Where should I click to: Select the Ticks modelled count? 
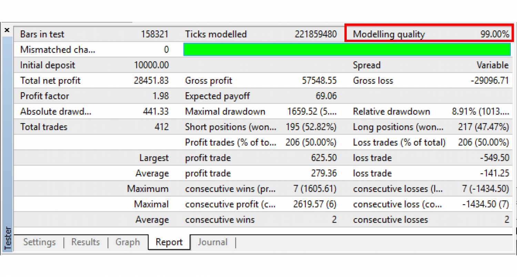coord(316,34)
